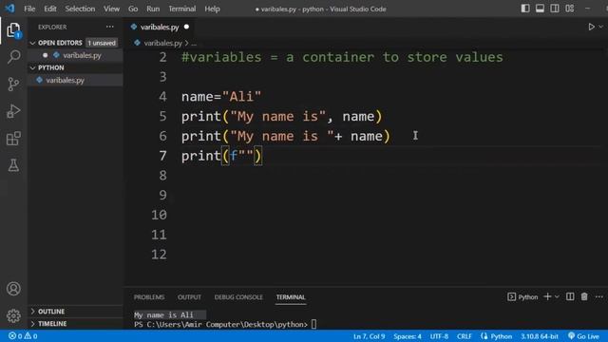Kill terminal with trash icon

(584, 296)
